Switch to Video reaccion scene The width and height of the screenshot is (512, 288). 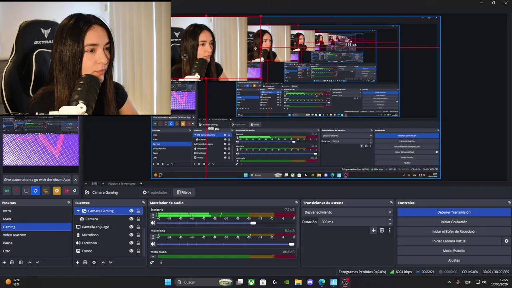(x=36, y=235)
